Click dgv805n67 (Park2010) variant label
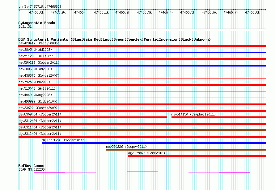The width and height of the screenshot is (275, 190). point(146,153)
